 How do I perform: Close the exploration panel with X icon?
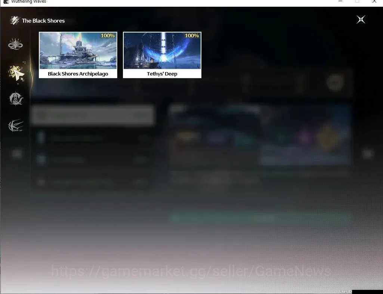tap(361, 19)
